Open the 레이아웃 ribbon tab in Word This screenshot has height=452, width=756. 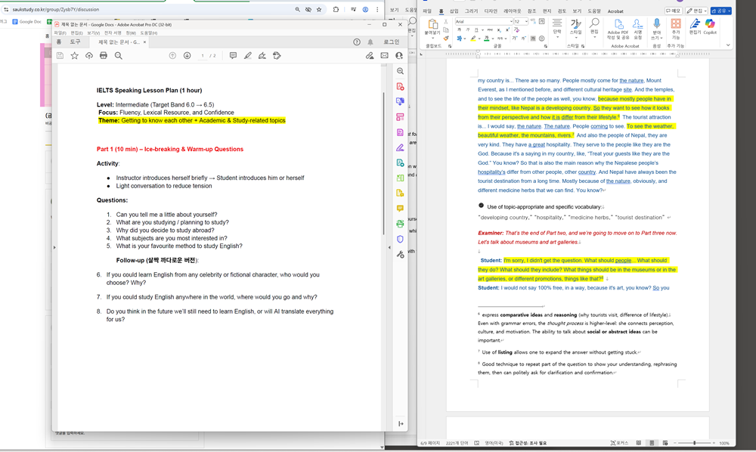coord(513,11)
